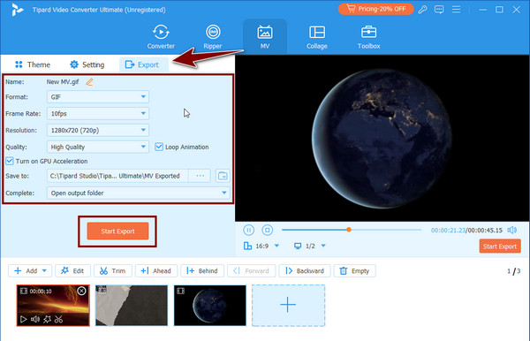Viewport: 530px width, 341px height.
Task: Open the Ripper module
Action: pos(213,37)
